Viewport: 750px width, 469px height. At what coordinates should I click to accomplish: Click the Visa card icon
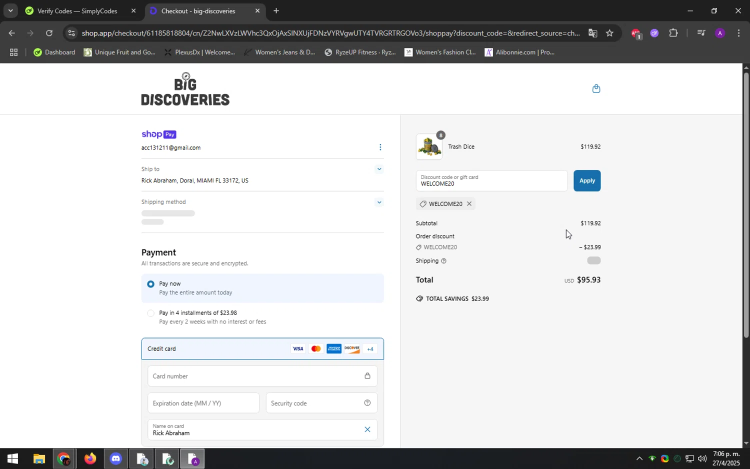coord(298,349)
